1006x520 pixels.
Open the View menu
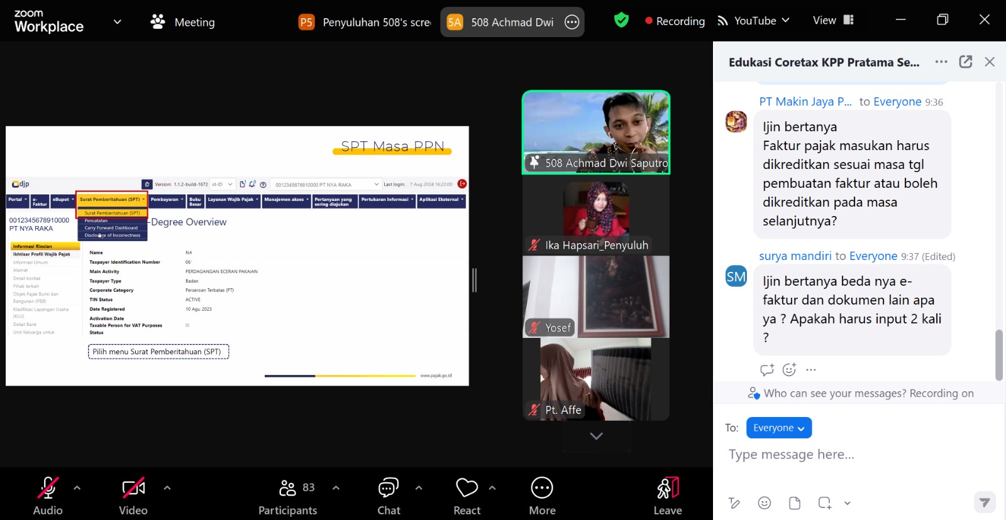[x=832, y=21]
